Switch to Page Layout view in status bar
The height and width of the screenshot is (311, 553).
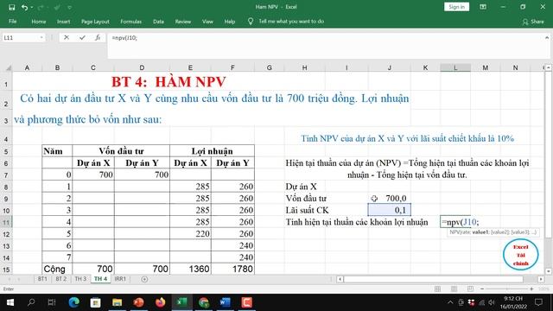coord(454,289)
